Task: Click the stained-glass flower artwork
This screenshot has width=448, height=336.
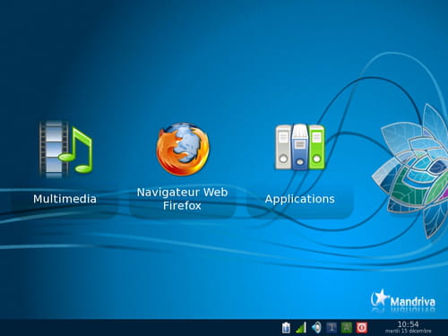Action: 414,170
